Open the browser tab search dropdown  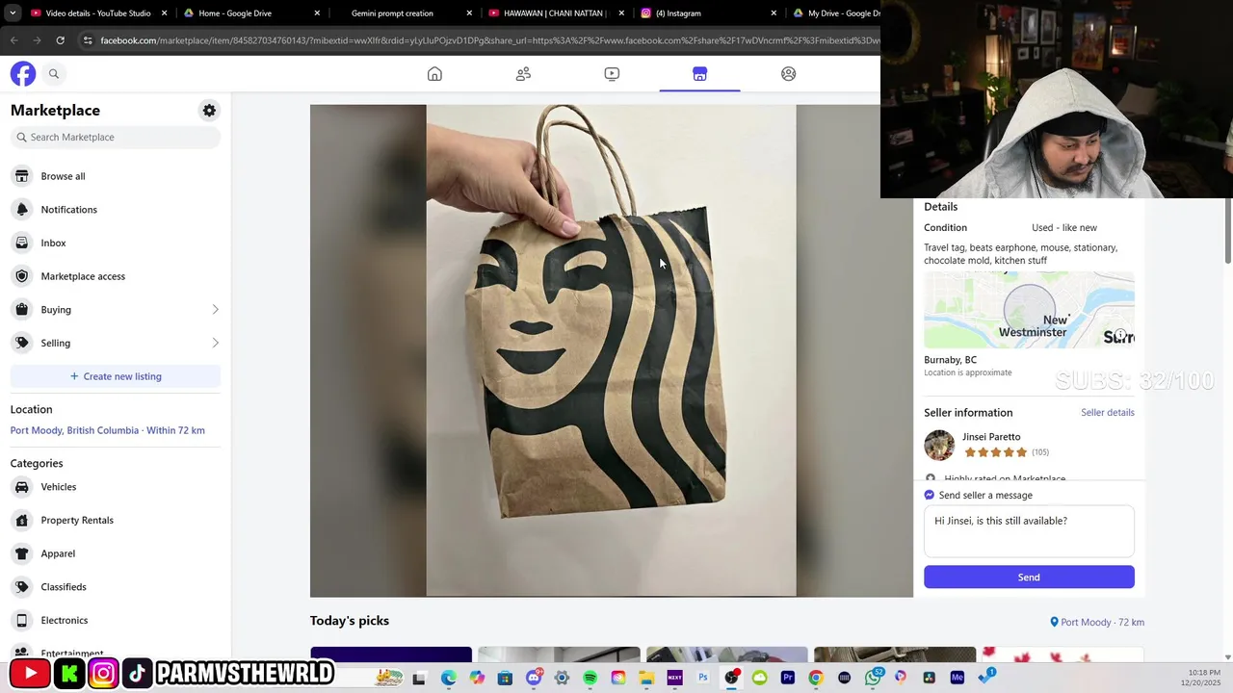point(13,13)
